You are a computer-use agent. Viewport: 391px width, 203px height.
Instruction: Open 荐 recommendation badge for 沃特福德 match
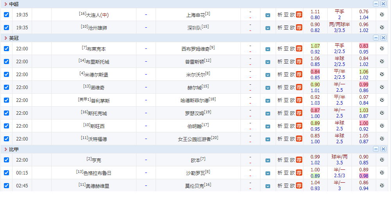299,139
